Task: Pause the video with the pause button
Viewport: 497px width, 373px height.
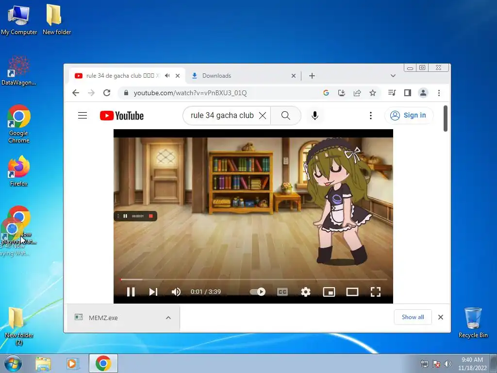Action: [x=131, y=292]
